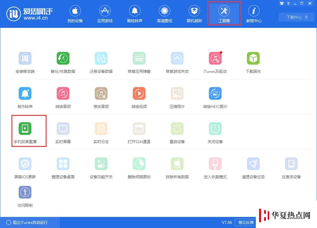Switch to 我的设备 tab

[75, 14]
